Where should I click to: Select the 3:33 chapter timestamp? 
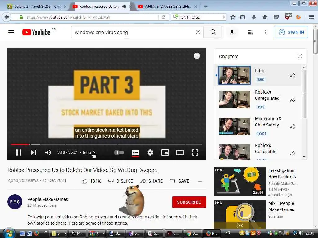(261, 107)
